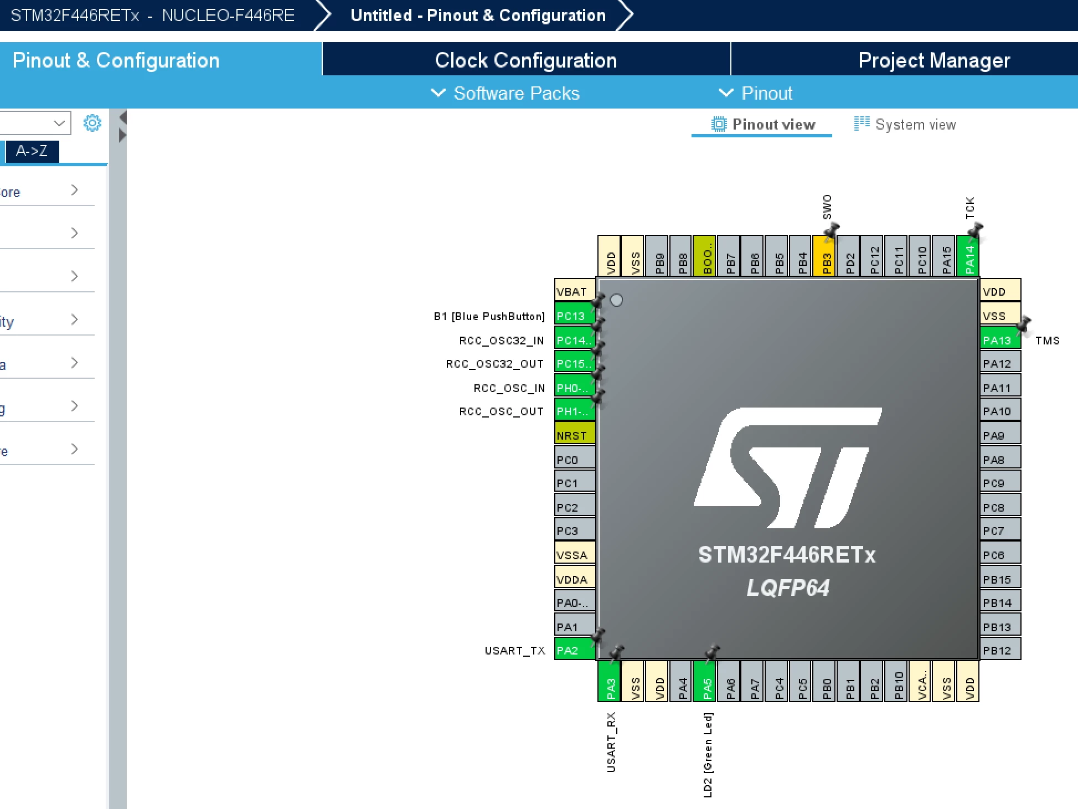Switch to Pinout view
Image resolution: width=1078 pixels, height=809 pixels.
(762, 125)
